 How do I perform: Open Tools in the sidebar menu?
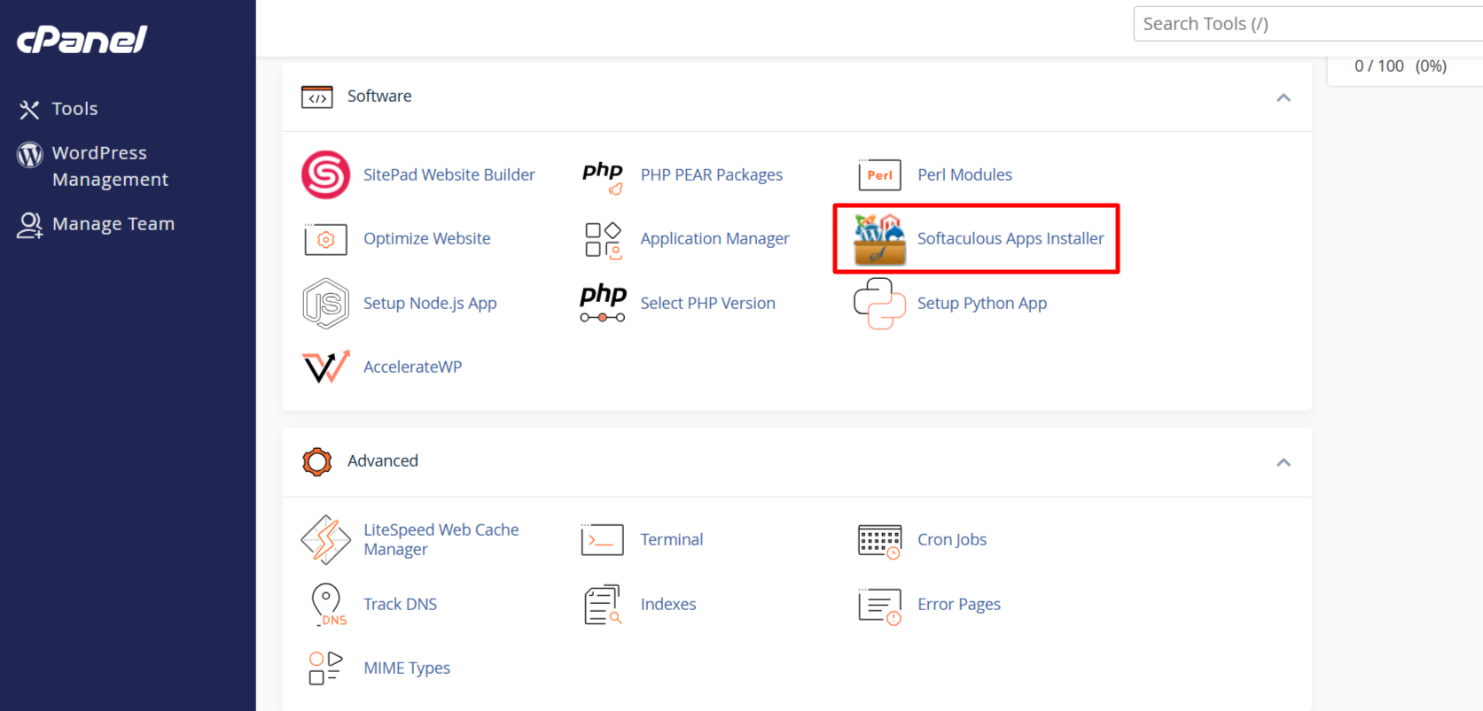point(74,109)
